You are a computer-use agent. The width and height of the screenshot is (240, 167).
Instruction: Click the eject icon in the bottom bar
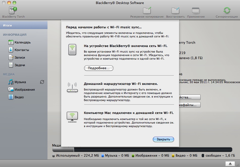tap(230, 164)
